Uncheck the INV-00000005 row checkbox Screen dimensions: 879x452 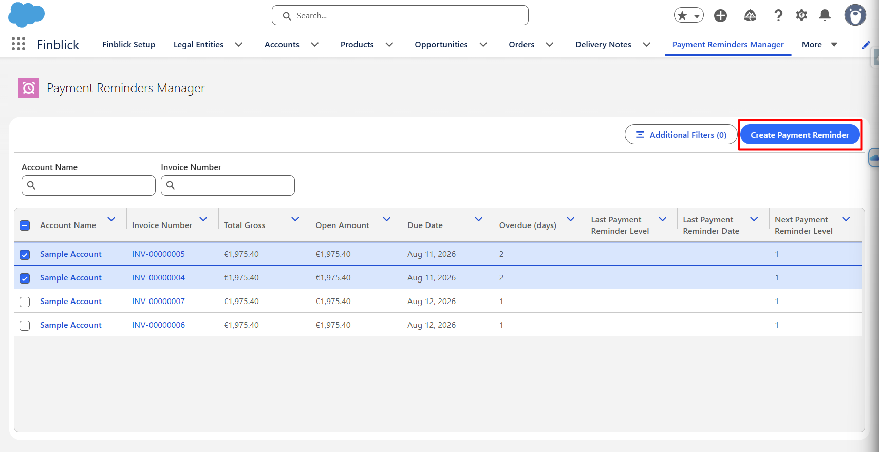click(x=25, y=254)
